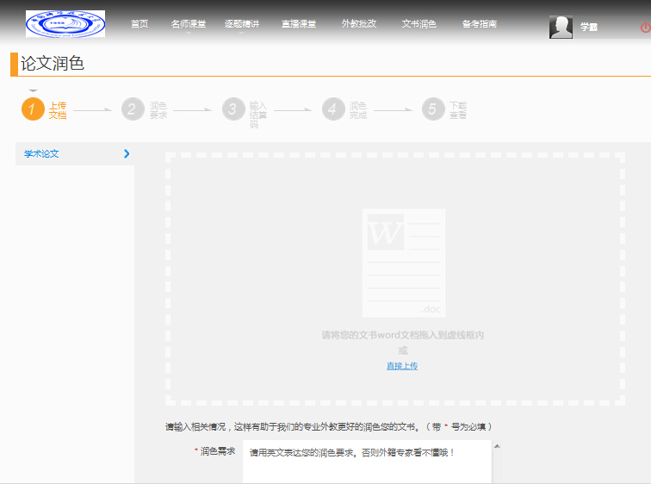
Task: Click step 4 润色完成 circle
Action: pos(333,109)
